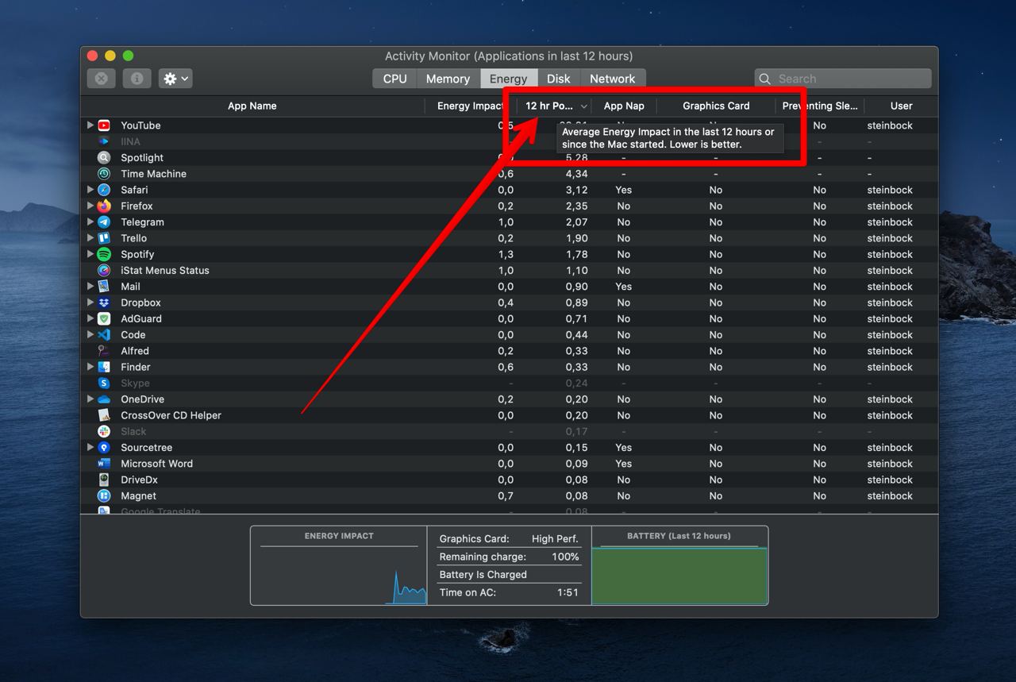Click the Magnet icon
This screenshot has width=1016, height=682.
(104, 496)
